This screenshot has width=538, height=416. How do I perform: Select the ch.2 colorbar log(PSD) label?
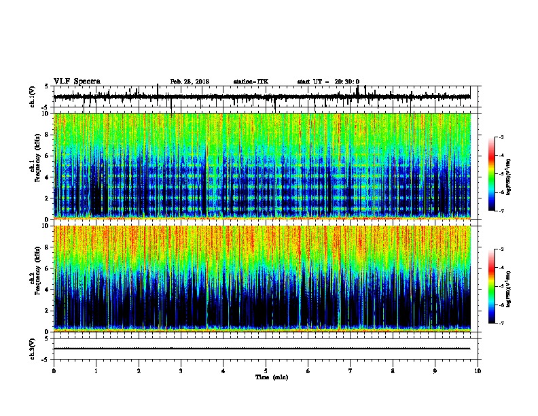pyautogui.click(x=508, y=289)
